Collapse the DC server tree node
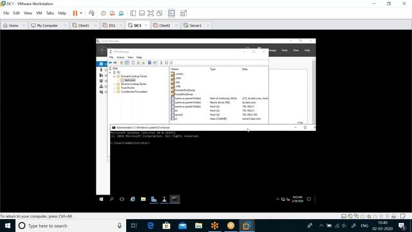This screenshot has height=232, width=412. click(x=110, y=72)
